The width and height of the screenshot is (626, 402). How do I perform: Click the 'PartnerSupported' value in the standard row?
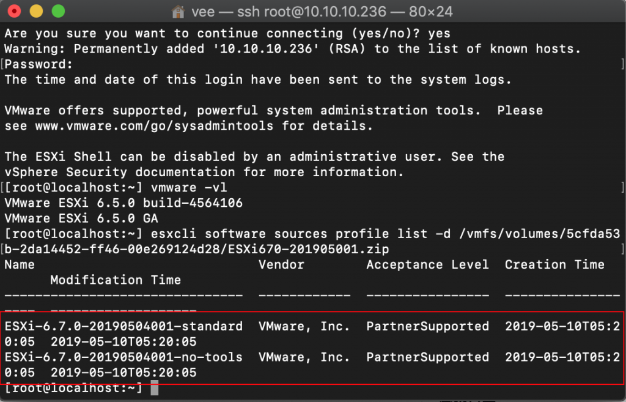[427, 326]
